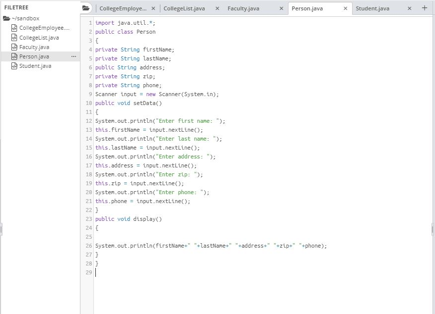Open a new tab with the plus icon

click(423, 8)
